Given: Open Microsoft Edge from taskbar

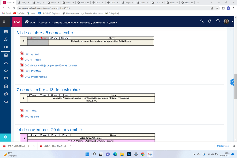Looking at the screenshot, I should coord(115,154).
